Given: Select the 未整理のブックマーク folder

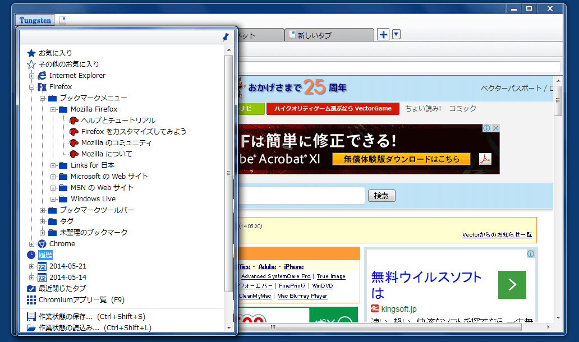Looking at the screenshot, I should (94, 233).
